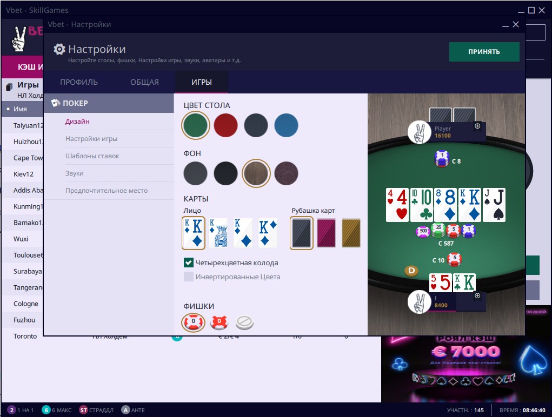Image resolution: width=552 pixels, height=417 pixels.
Task: Select the third card face style
Action: point(243,233)
